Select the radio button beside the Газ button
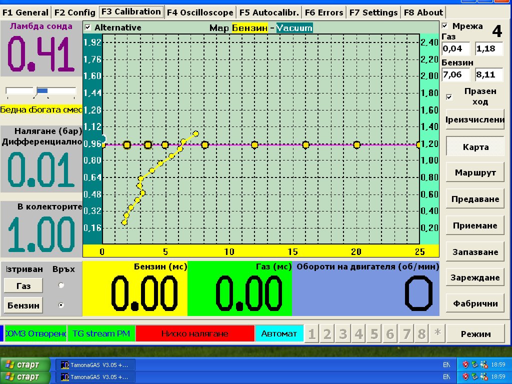This screenshot has height=384, width=512. [x=61, y=285]
